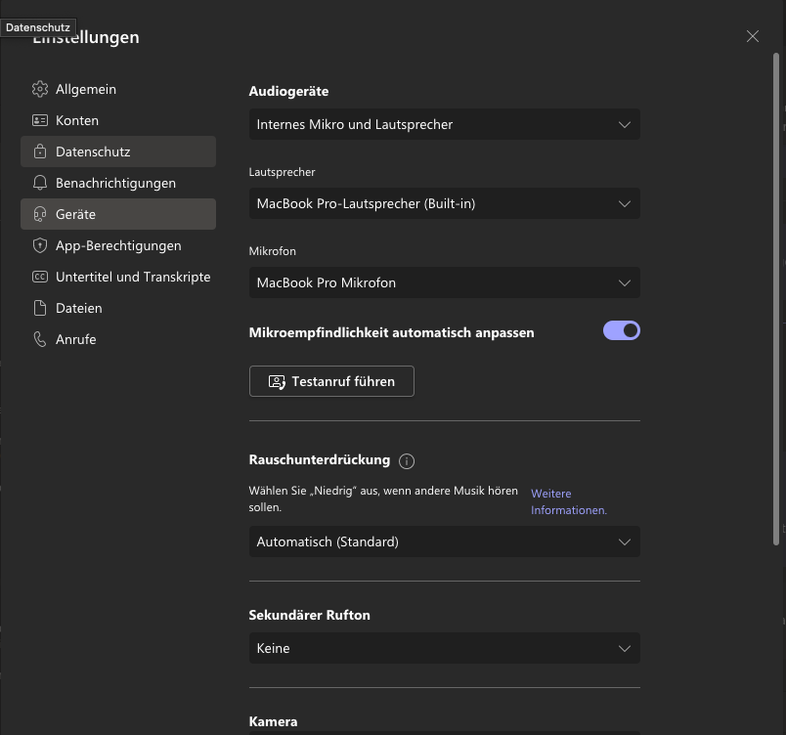Click the Rauschunterdrückung info icon
This screenshot has height=735, width=786.
tap(408, 460)
